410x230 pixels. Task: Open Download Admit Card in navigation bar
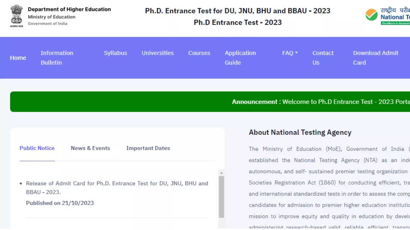click(x=375, y=58)
